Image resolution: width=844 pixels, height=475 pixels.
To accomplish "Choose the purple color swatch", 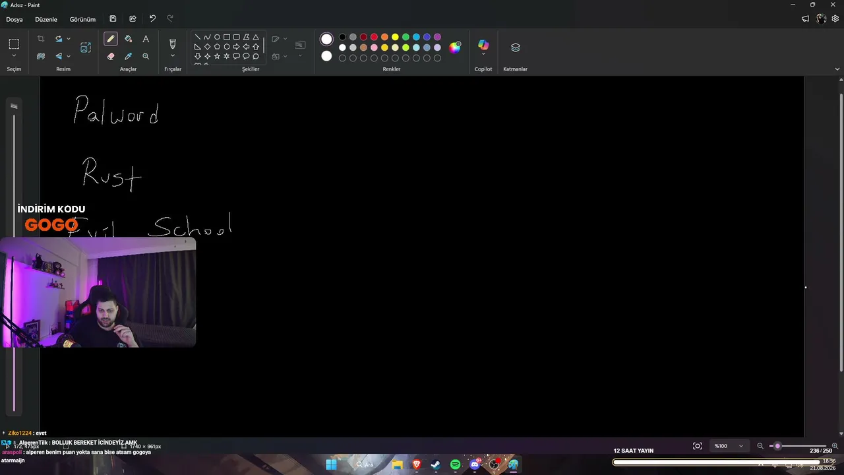I will point(437,37).
